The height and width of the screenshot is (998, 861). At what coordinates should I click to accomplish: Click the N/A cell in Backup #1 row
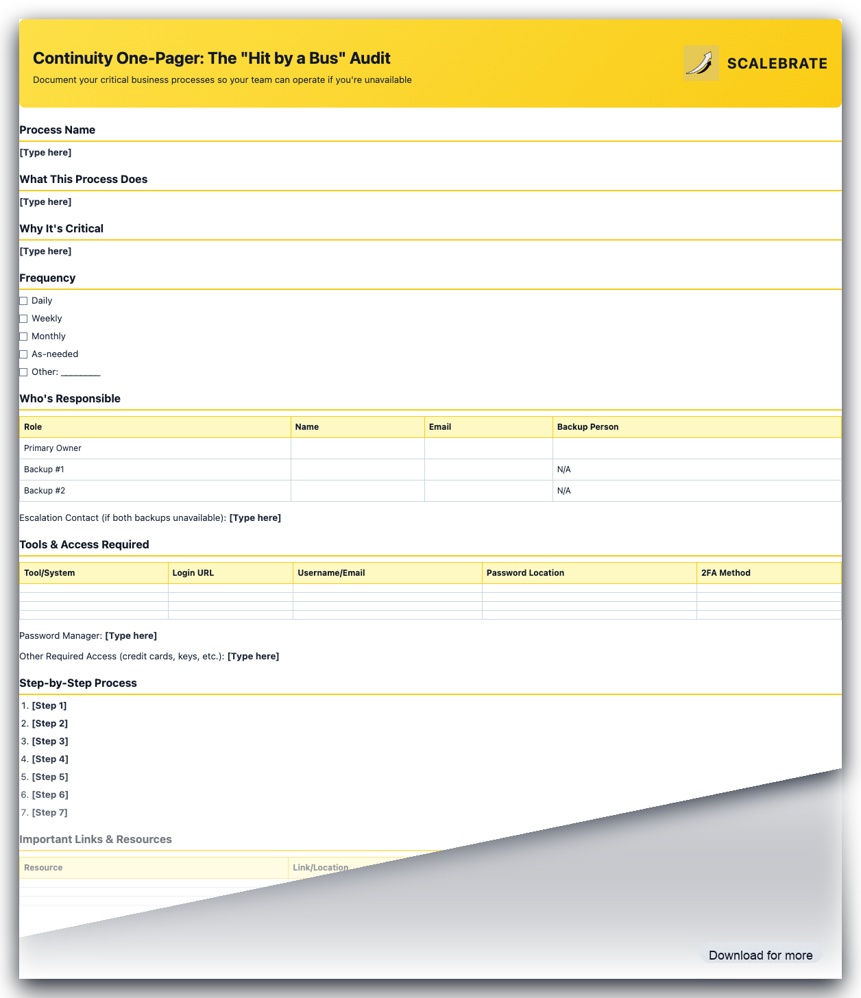click(697, 470)
